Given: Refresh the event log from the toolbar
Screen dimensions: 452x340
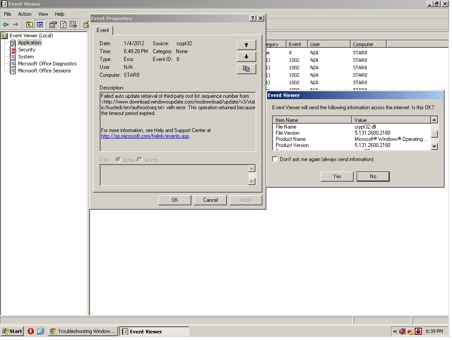Looking at the screenshot, I should (x=63, y=25).
